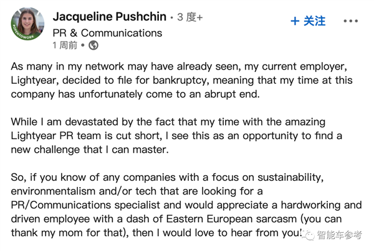
Task: Click the 1 周前 post timestamp
Action: [65, 45]
